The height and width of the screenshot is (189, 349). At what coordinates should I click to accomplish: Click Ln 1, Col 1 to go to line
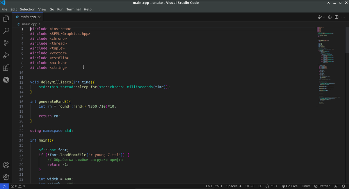(x=214, y=186)
